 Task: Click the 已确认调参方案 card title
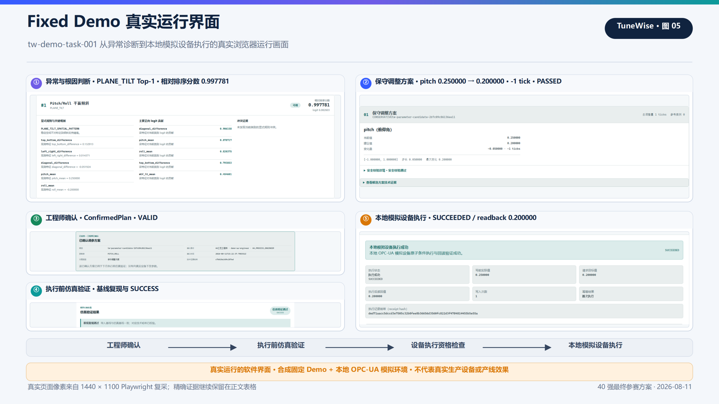[90, 241]
